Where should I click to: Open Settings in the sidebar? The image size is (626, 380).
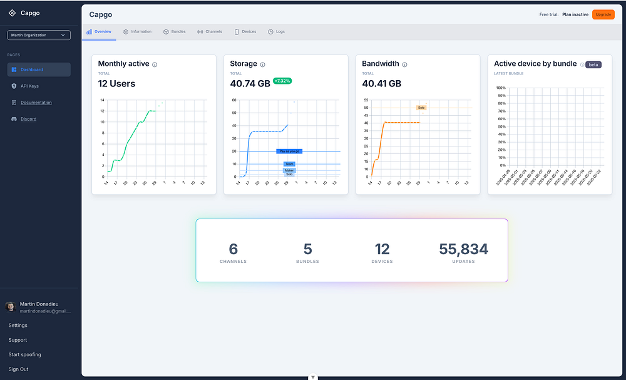point(18,326)
